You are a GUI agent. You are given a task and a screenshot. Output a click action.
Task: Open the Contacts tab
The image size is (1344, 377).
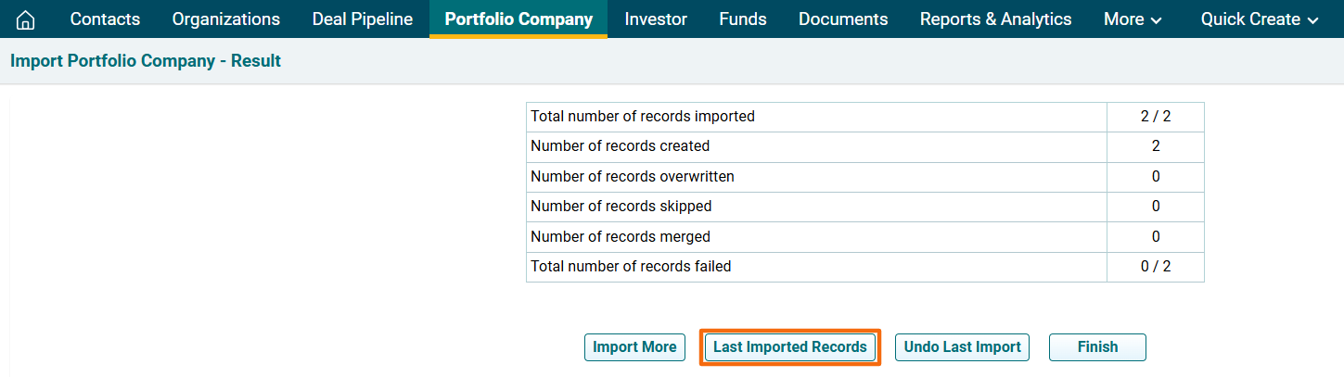click(x=105, y=19)
